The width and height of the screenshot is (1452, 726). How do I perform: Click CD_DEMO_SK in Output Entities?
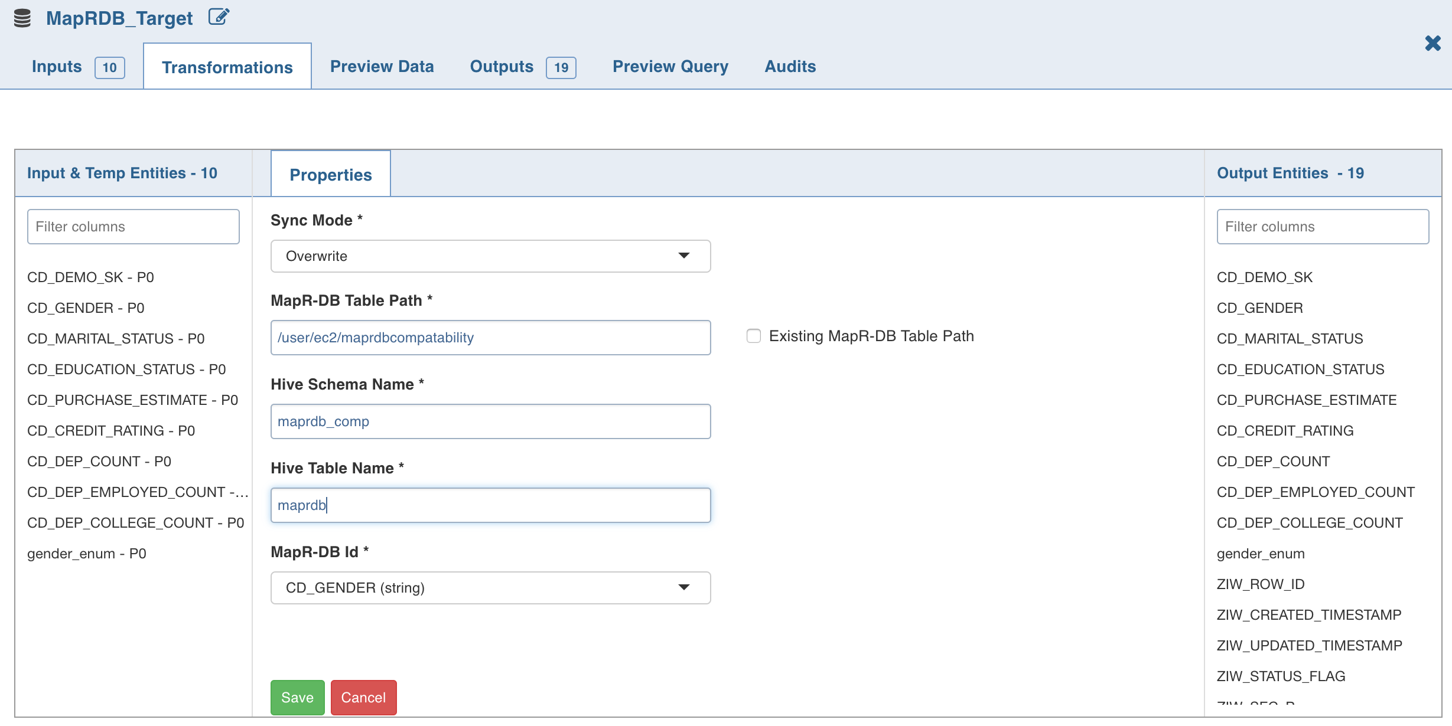[1265, 277]
